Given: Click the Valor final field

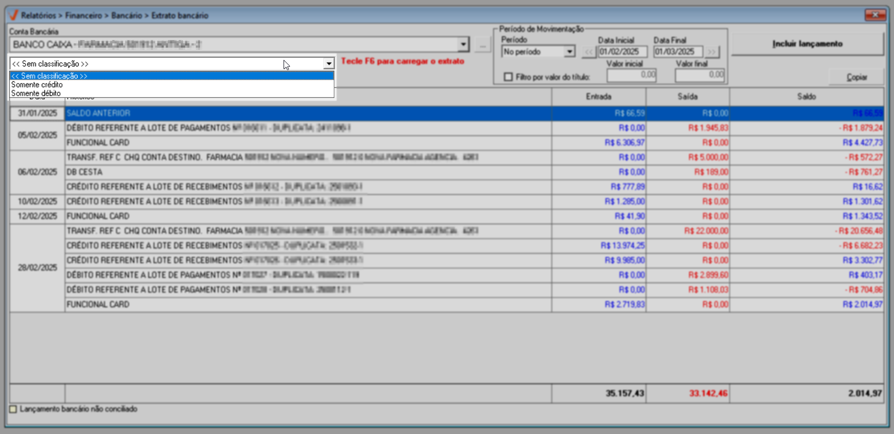Looking at the screenshot, I should click(x=700, y=75).
